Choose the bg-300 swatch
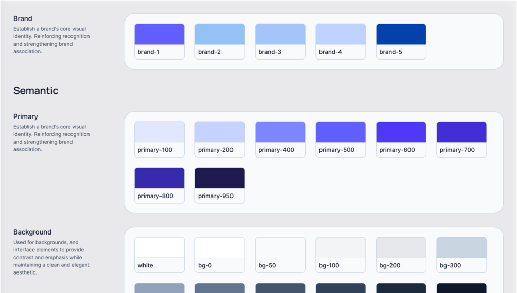 pos(461,255)
